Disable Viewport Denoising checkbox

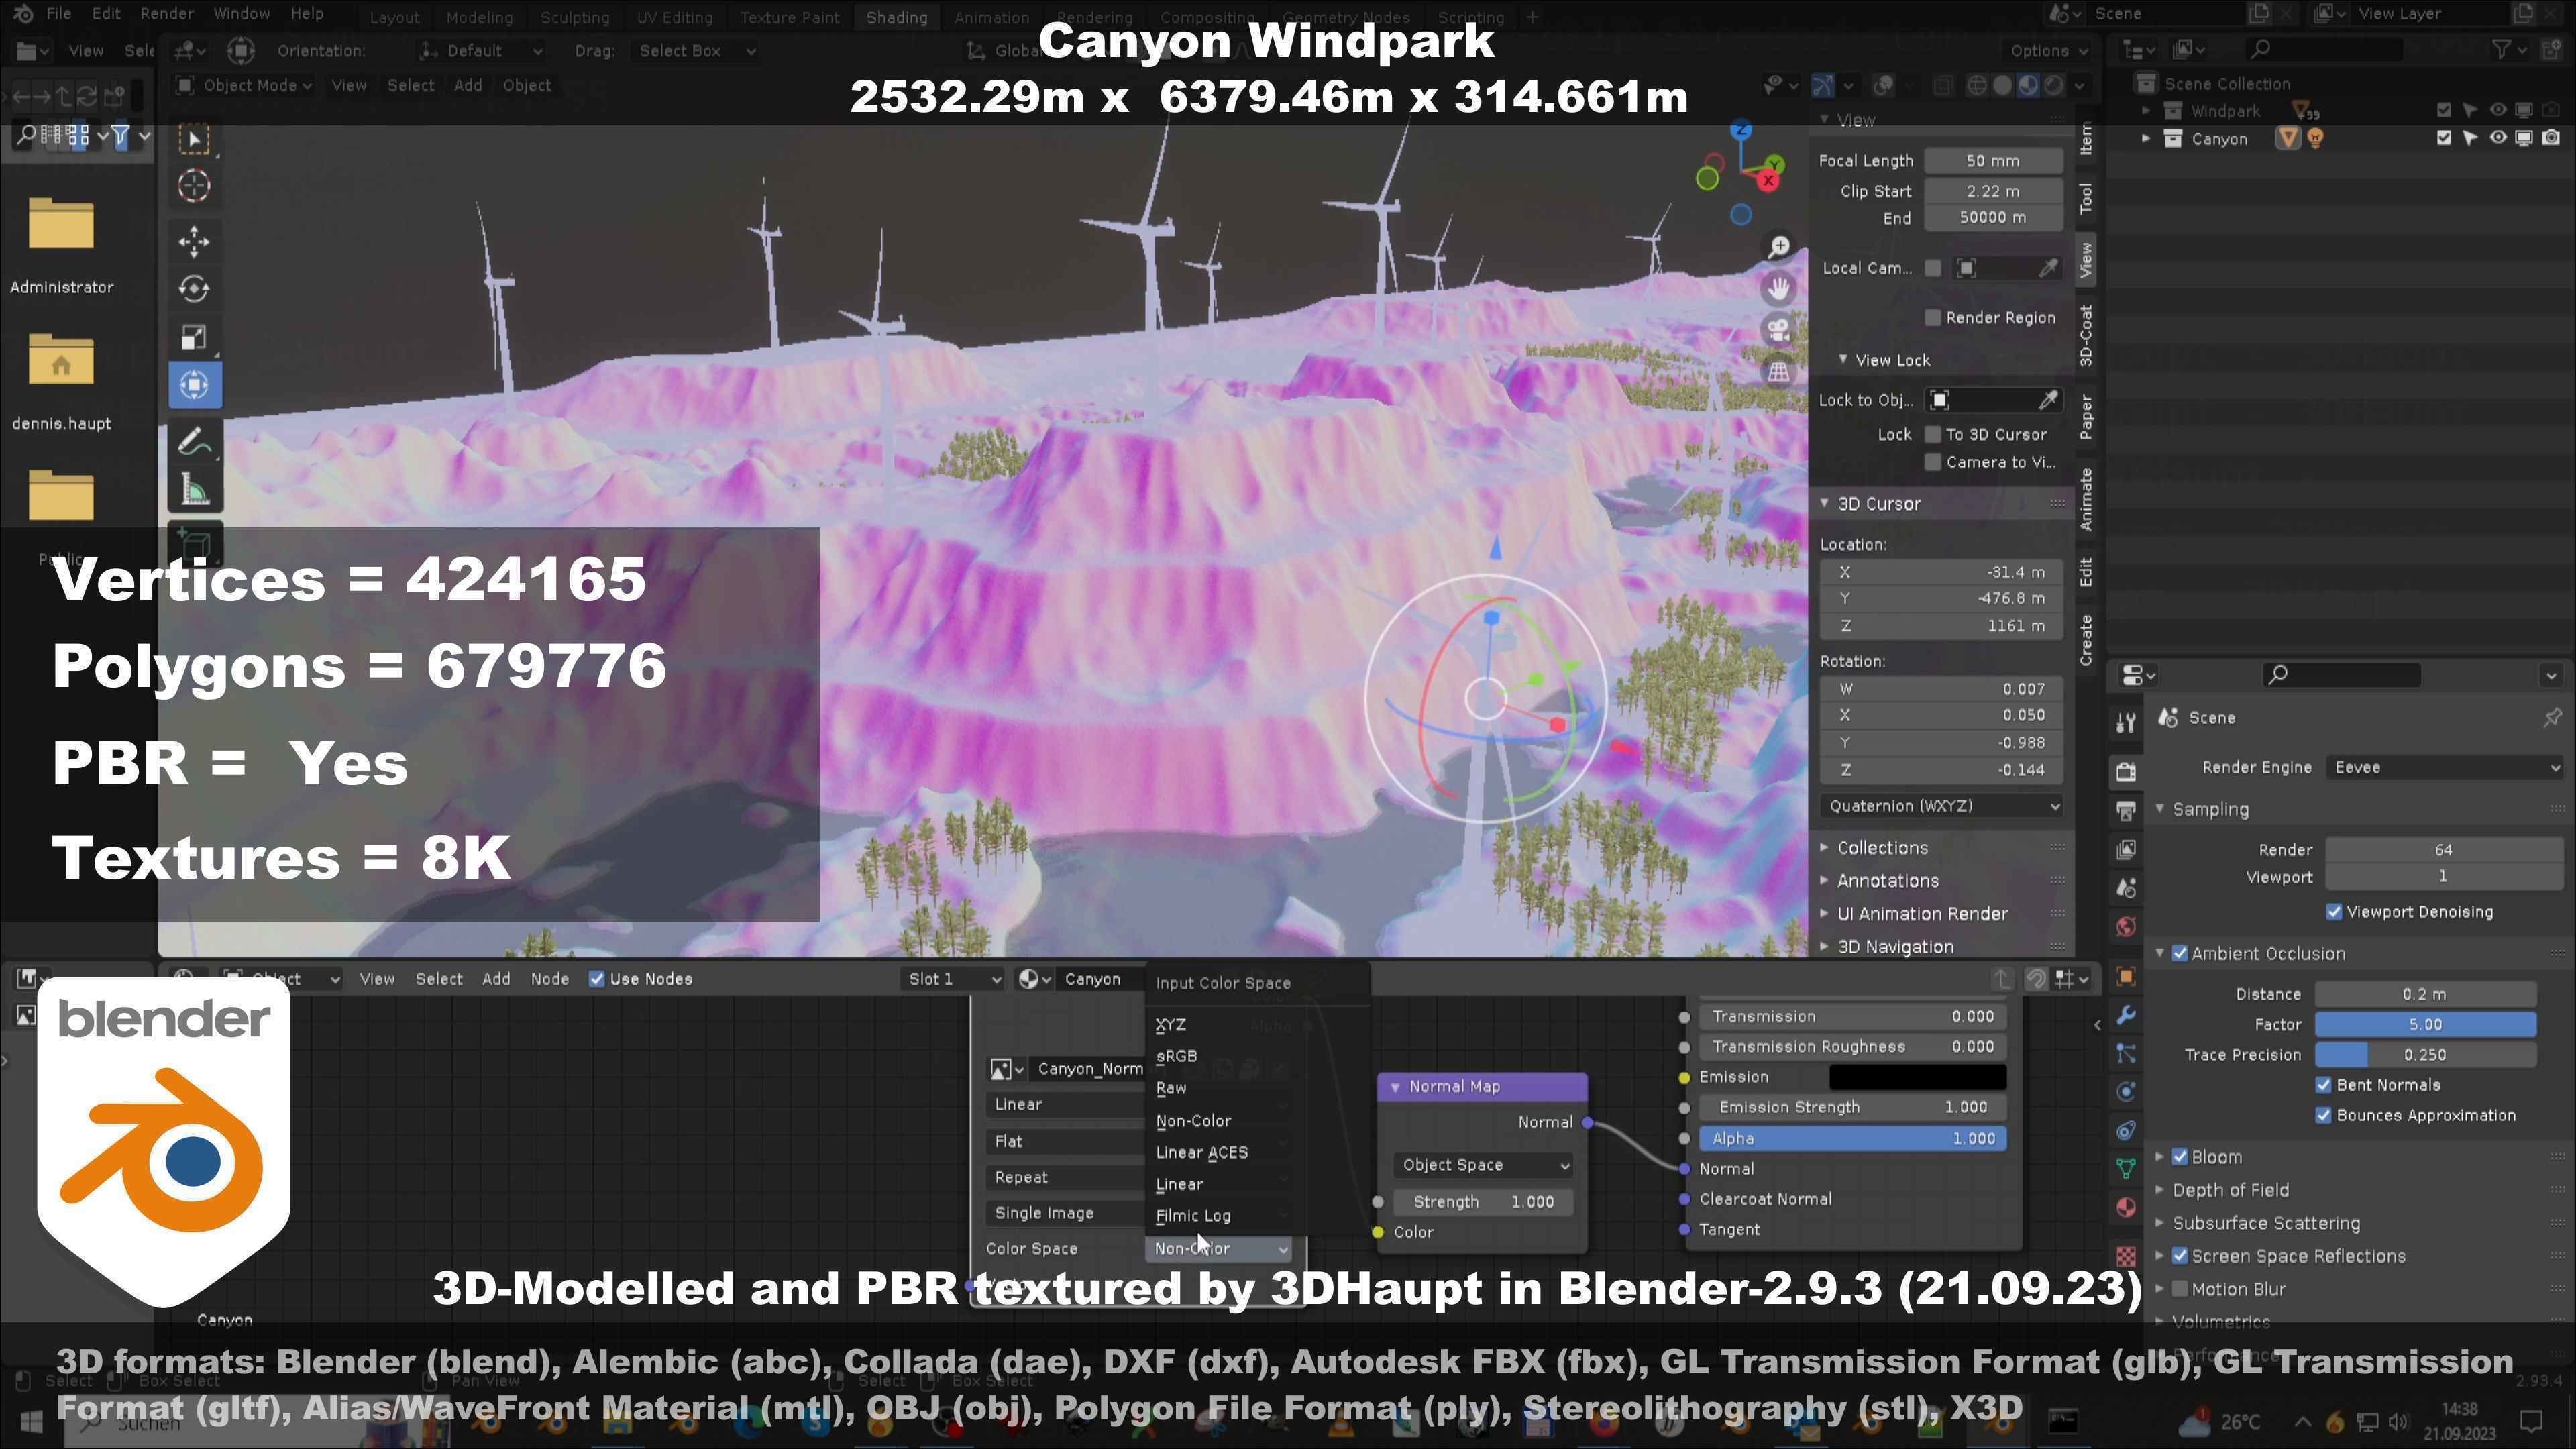2334,912
